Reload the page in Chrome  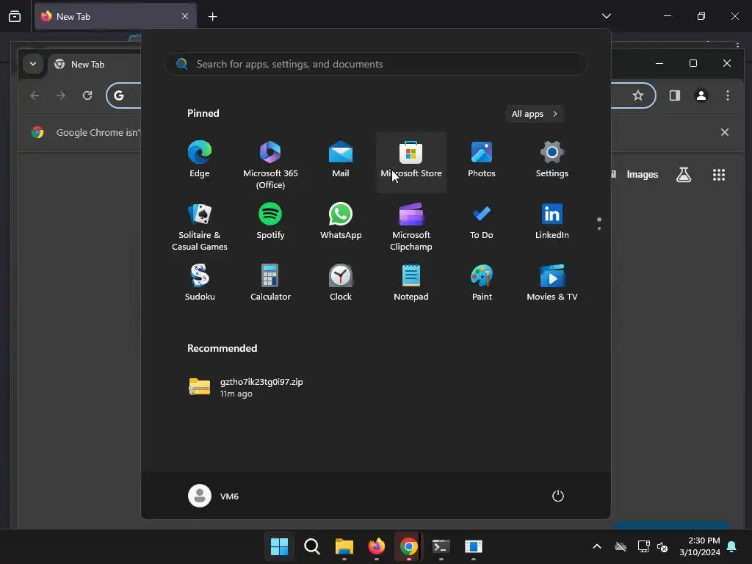click(87, 95)
